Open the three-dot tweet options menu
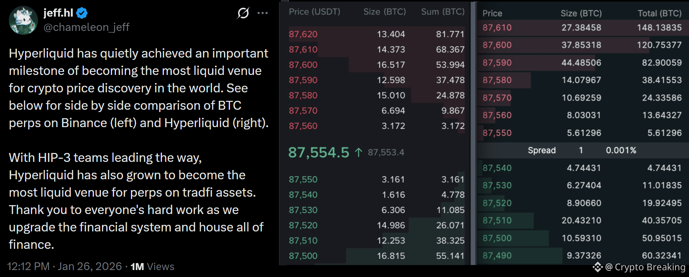Viewport: 689px width, 277px height. [x=263, y=13]
